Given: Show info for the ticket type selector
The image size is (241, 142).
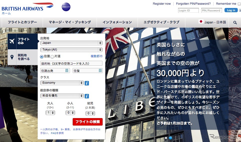Looking at the screenshot, I should click(x=87, y=96).
